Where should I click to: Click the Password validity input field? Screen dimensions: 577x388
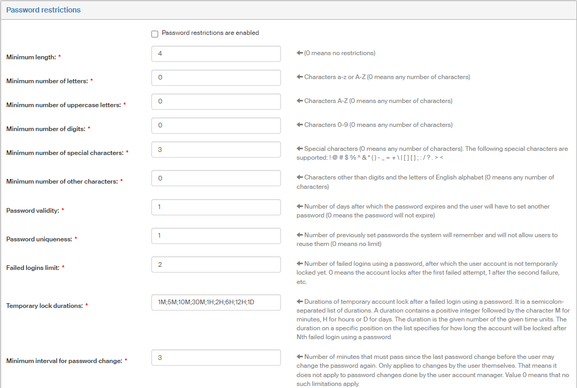click(216, 207)
